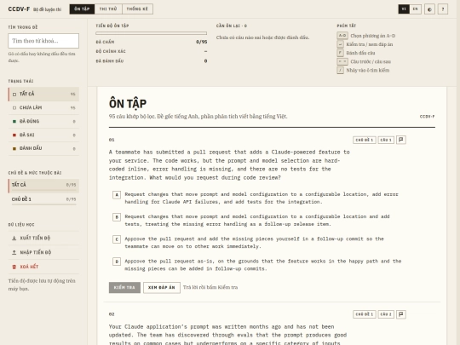Select topic filter TẤT CẢ 0/95
The image size is (460, 345).
click(x=43, y=186)
